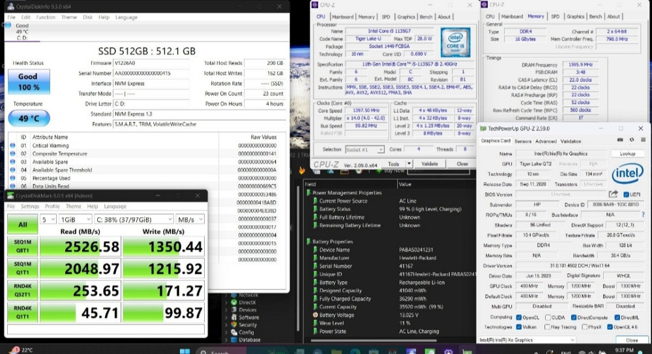This screenshot has height=354, width=652.
Task: Click the blue Good 100% health status badge
Action: point(28,81)
